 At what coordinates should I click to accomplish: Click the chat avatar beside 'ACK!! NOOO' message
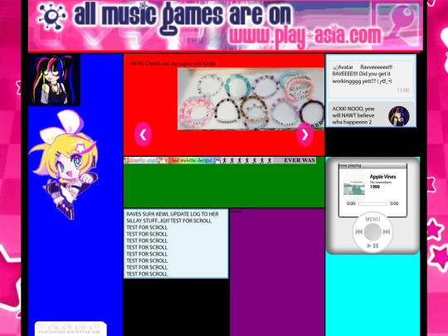pos(399,116)
